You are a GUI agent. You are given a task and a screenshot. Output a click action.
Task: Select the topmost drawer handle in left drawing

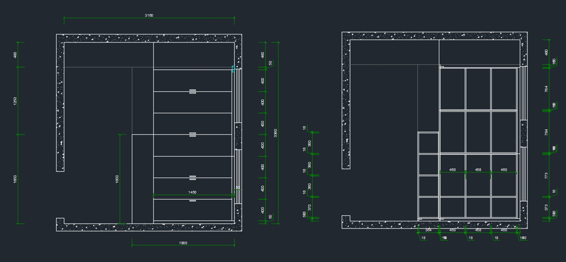[192, 91]
